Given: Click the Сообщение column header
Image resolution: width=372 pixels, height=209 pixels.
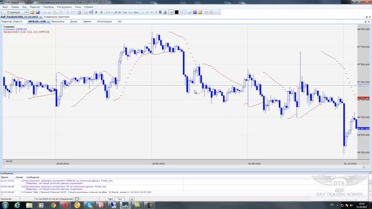Looking at the screenshot, I should pyautogui.click(x=33, y=177).
